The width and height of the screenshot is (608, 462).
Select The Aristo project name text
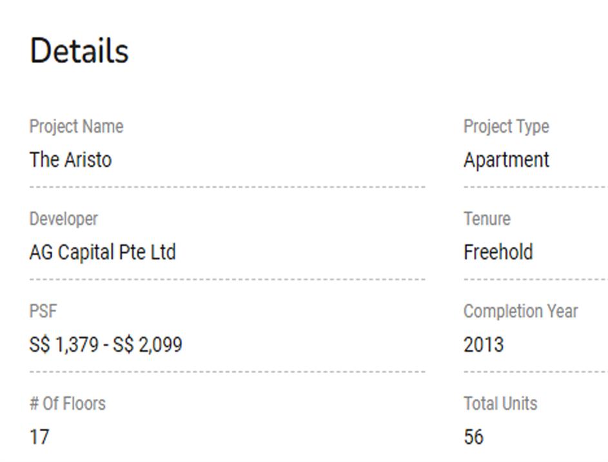pyautogui.click(x=70, y=160)
